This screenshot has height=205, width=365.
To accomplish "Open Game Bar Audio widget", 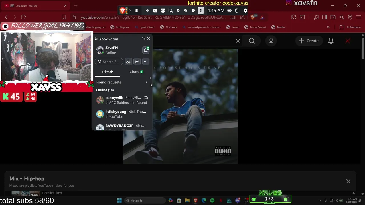I will pos(147,11).
